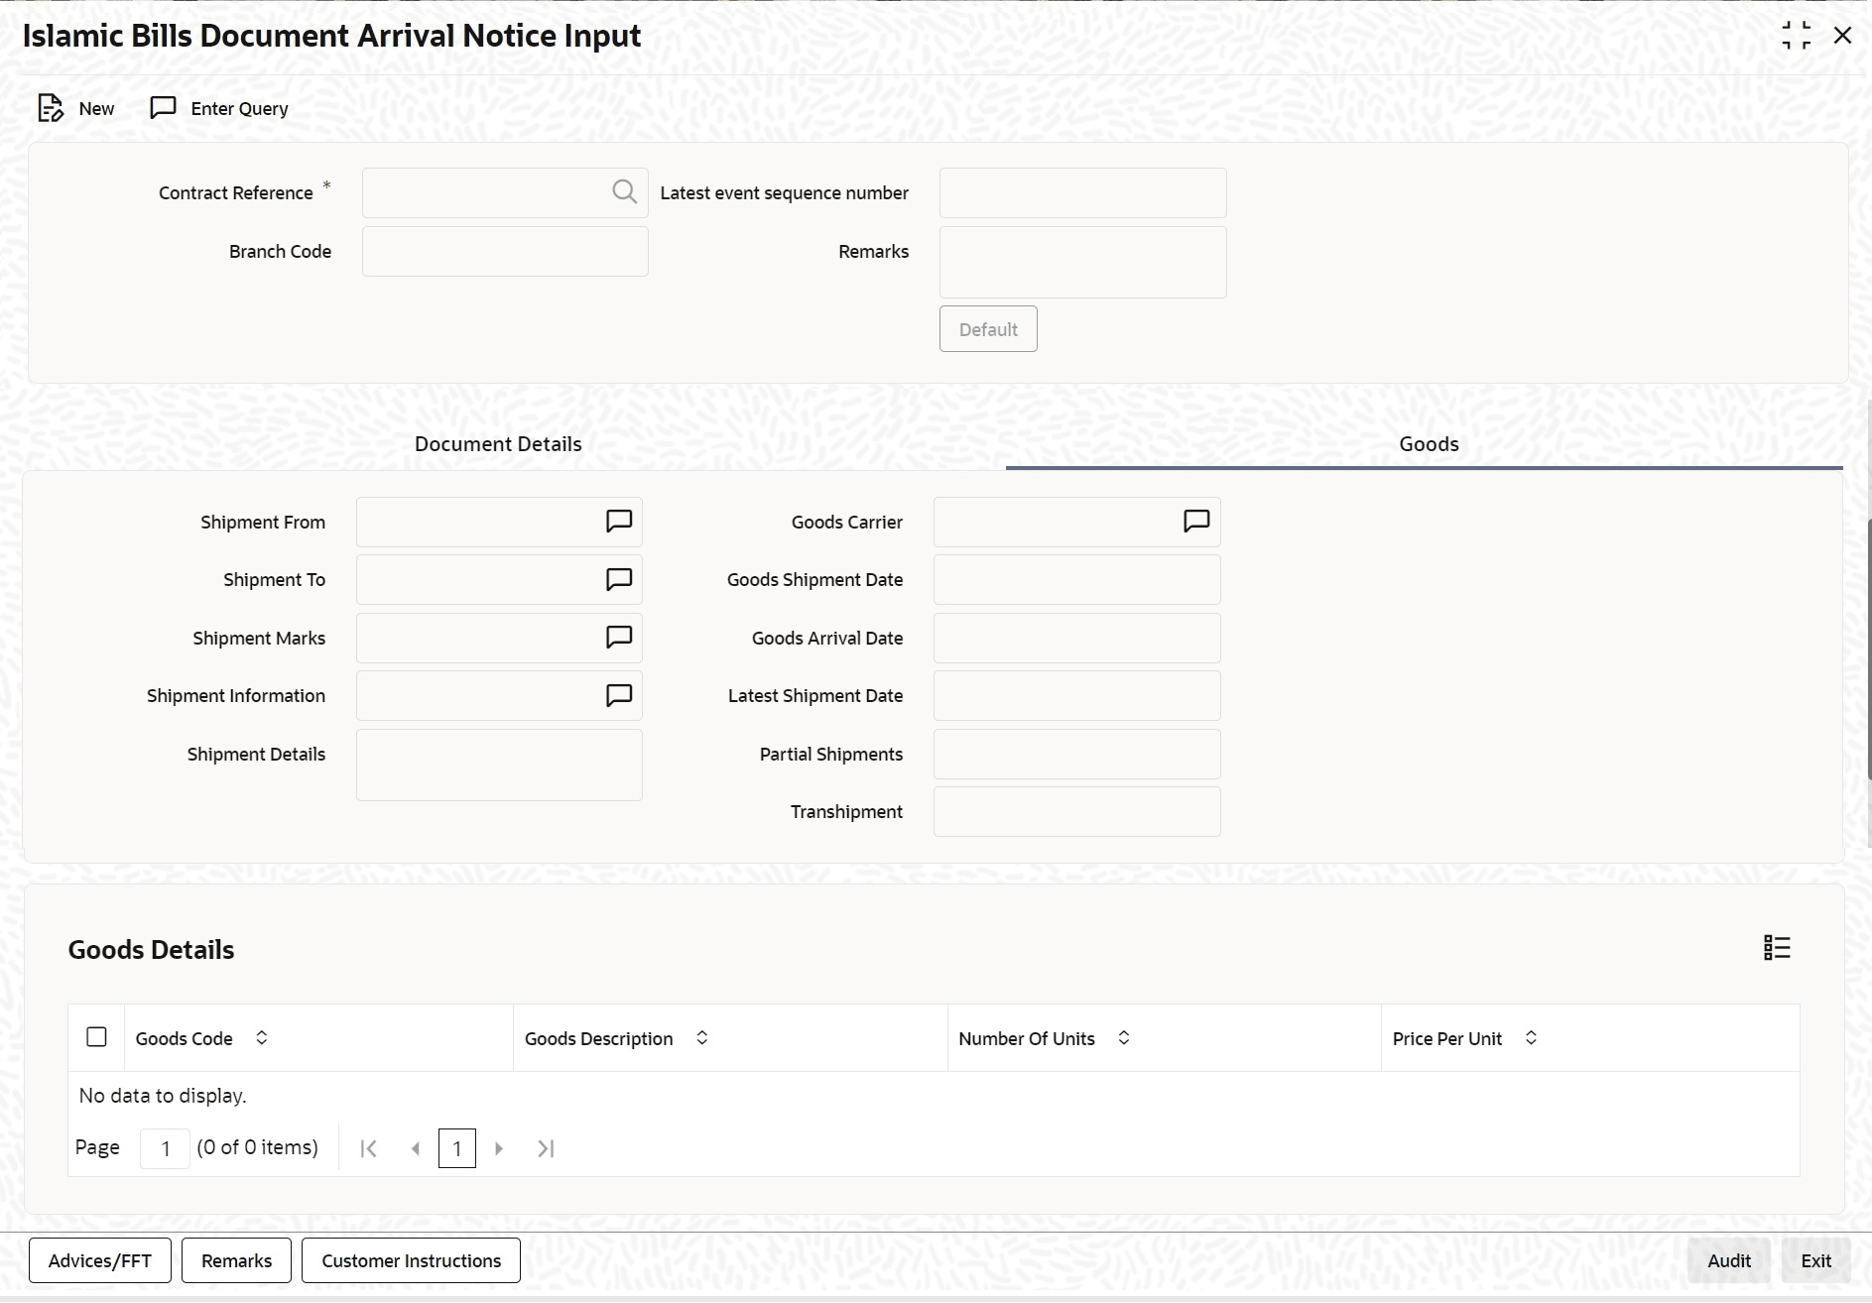Collapse the screen with the minimize icon
Screen dimensions: 1872x1303
click(x=1796, y=36)
